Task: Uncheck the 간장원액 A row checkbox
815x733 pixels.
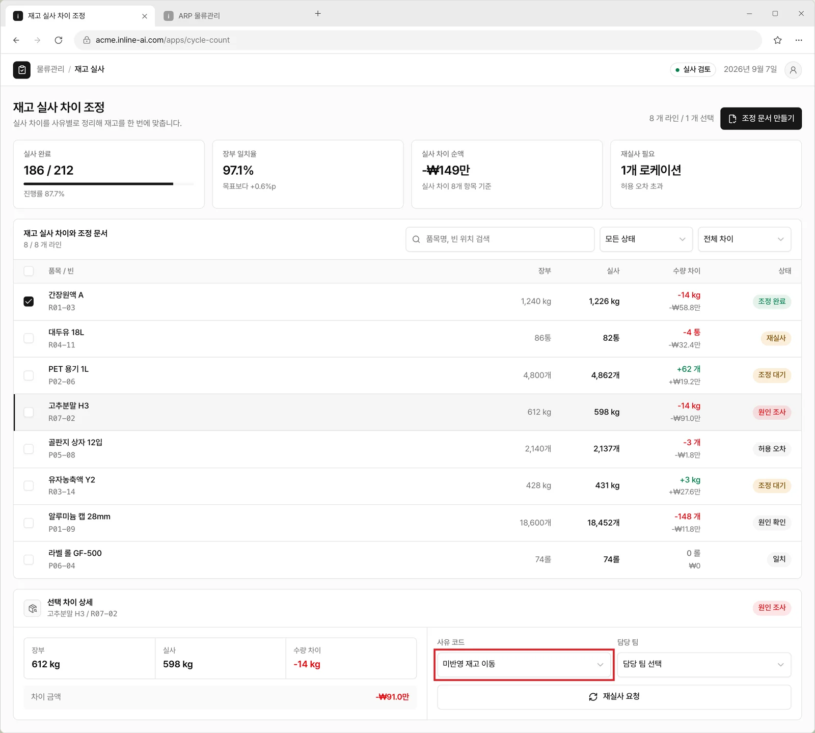Action: tap(29, 302)
